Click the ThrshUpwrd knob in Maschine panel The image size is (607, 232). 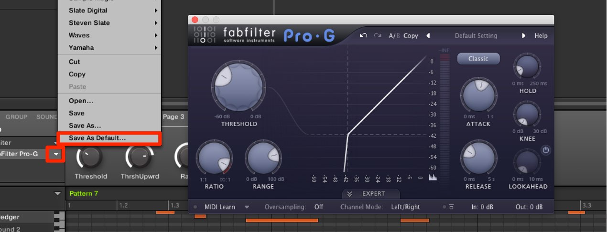click(140, 157)
